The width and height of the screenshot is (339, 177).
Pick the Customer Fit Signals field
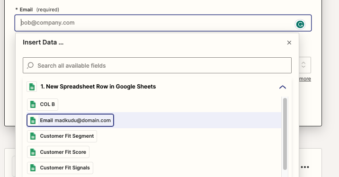coord(60,168)
